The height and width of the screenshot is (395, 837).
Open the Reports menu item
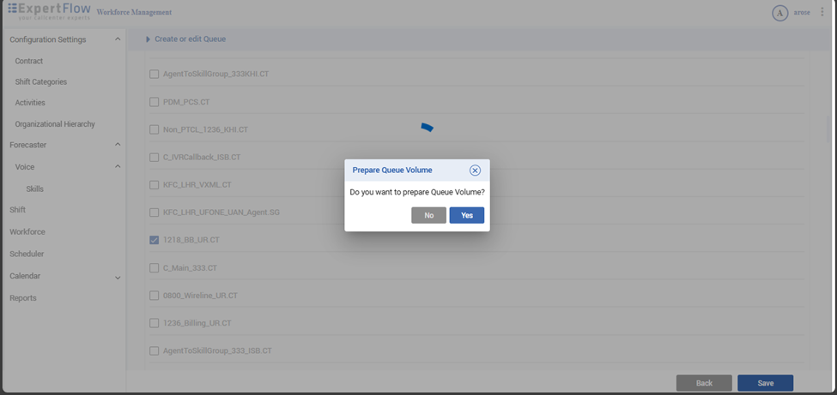pyautogui.click(x=23, y=298)
